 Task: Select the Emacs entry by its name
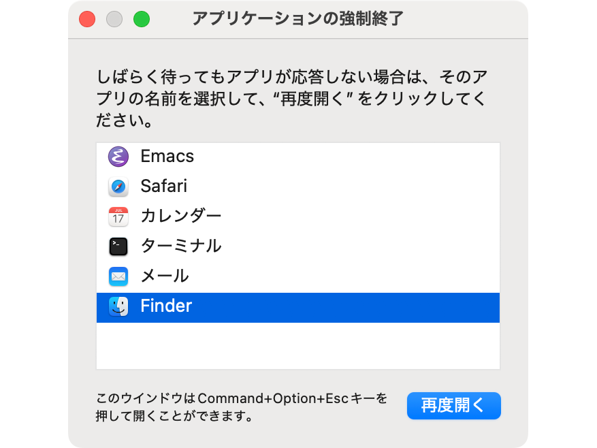point(167,156)
